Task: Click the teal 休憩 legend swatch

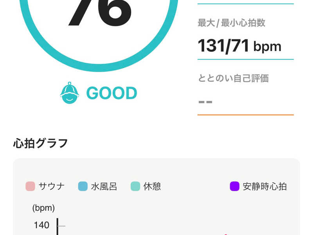Action: click(x=135, y=186)
